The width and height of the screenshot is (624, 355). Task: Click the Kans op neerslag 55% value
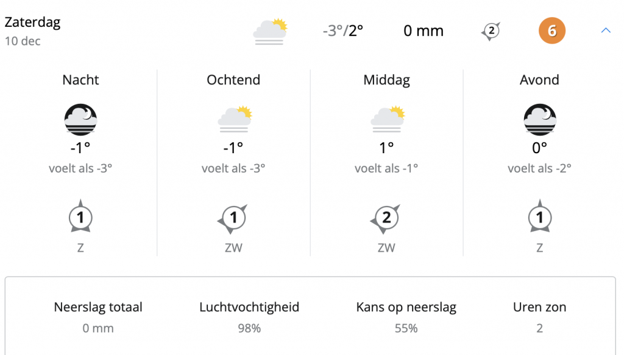[x=406, y=328]
